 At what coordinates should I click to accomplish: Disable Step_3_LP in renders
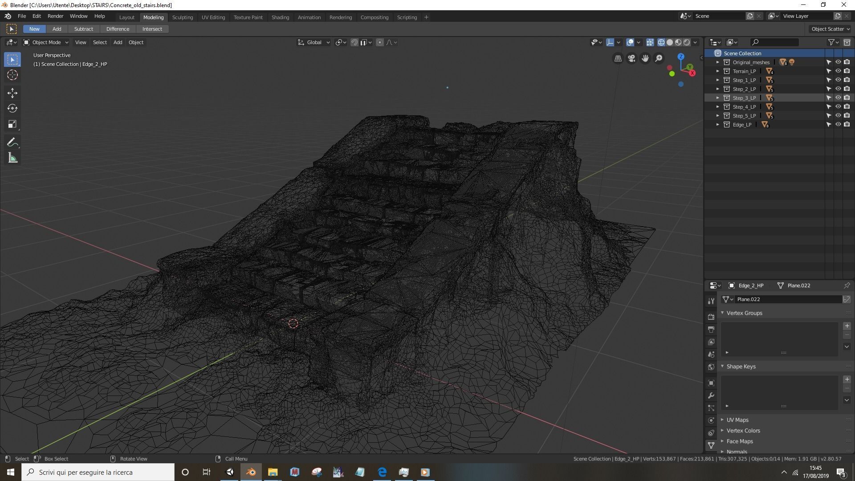coord(847,98)
